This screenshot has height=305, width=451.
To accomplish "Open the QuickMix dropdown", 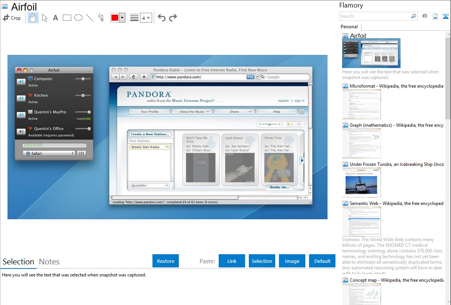I will point(149,186).
